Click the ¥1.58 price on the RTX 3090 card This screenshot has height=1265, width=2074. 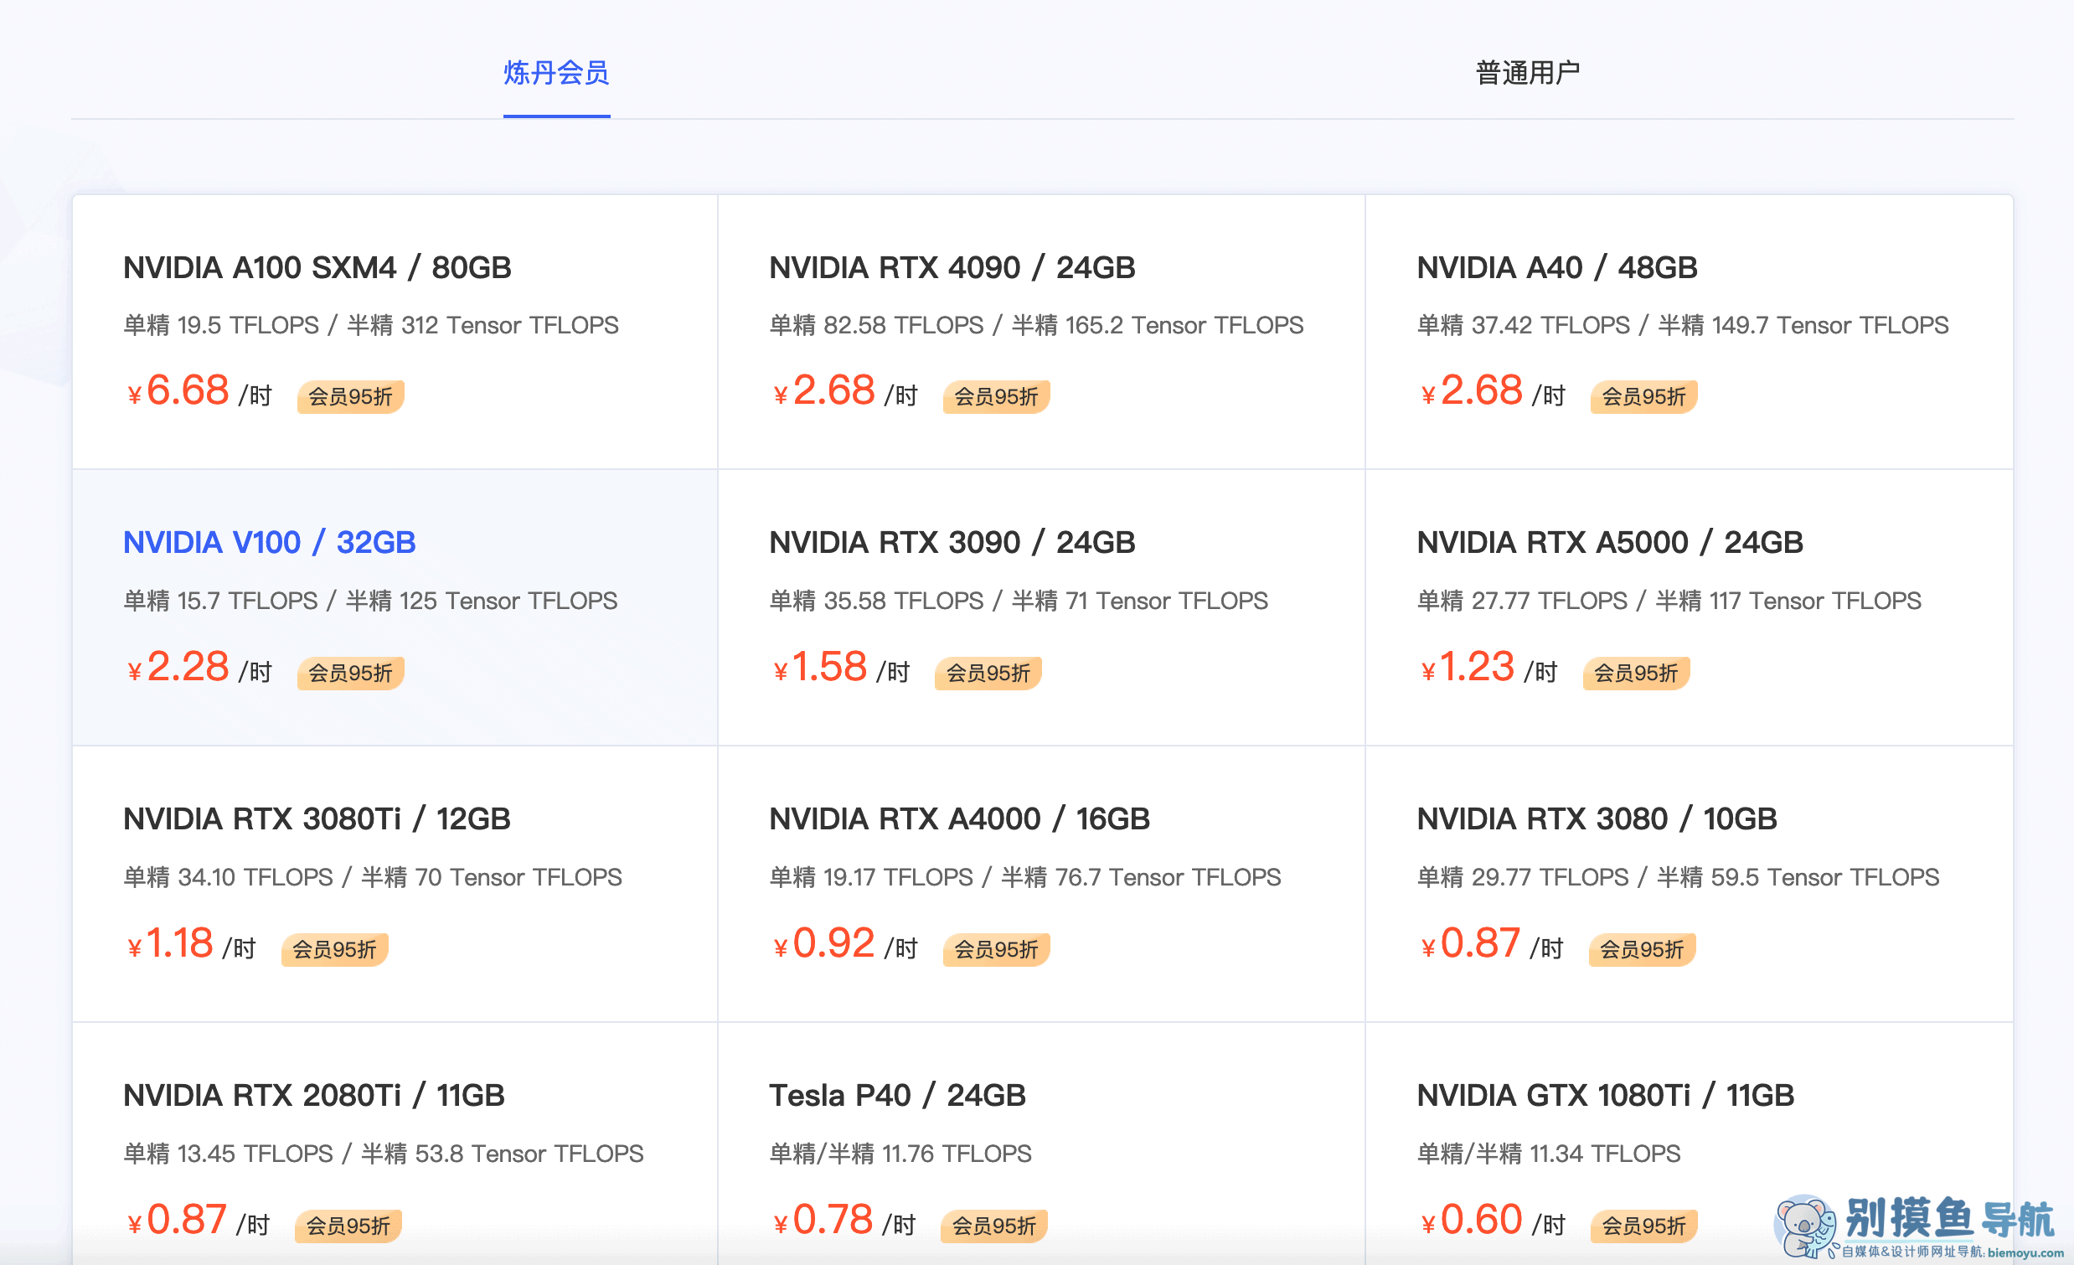point(820,668)
